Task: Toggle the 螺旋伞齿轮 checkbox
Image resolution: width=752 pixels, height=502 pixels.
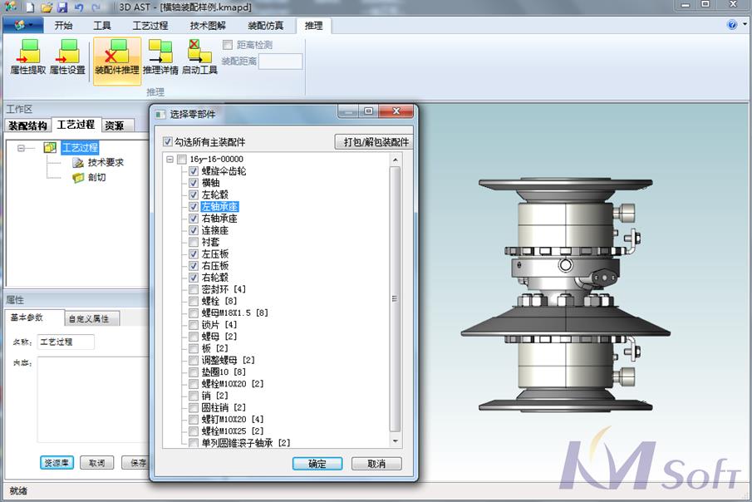Action: 194,171
